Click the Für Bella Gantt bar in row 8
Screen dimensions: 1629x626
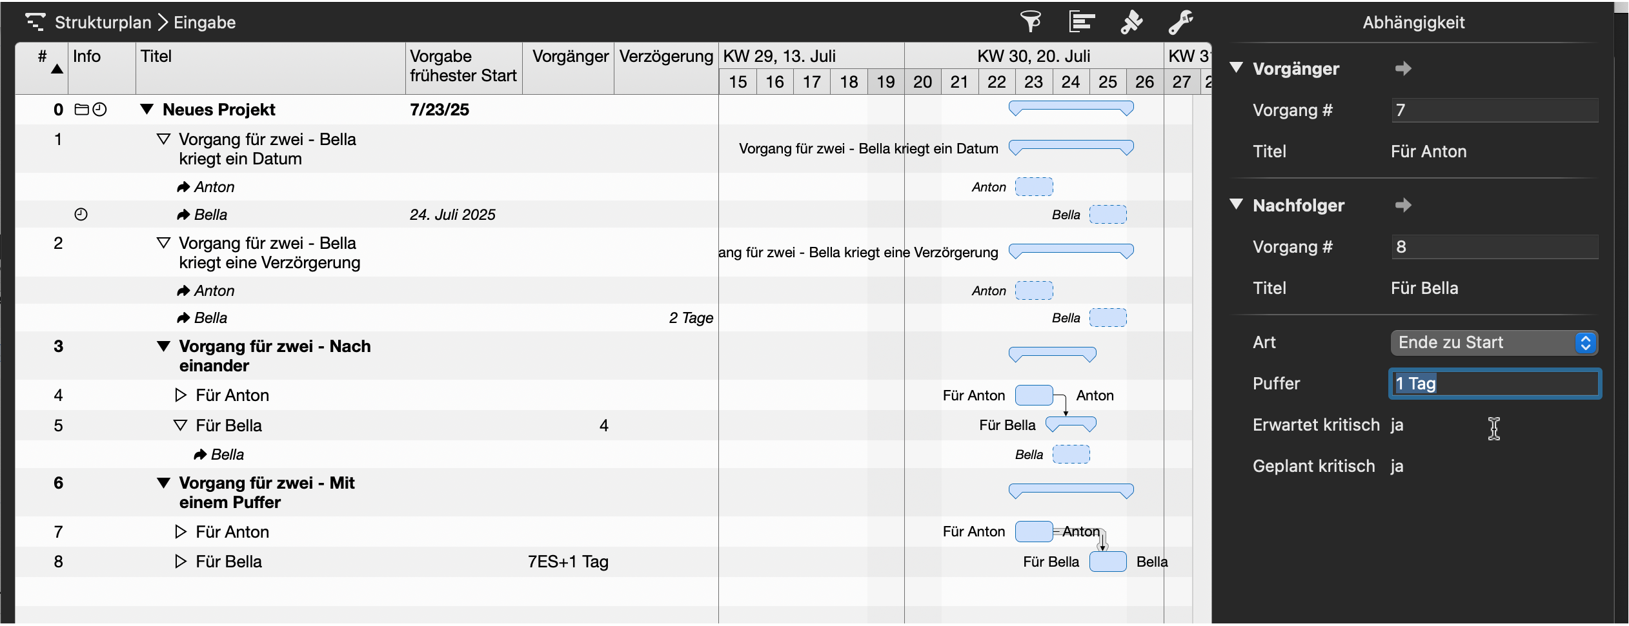point(1108,562)
